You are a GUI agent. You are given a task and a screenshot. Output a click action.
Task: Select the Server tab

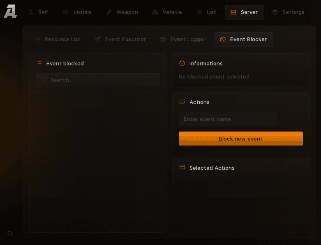[x=244, y=12]
